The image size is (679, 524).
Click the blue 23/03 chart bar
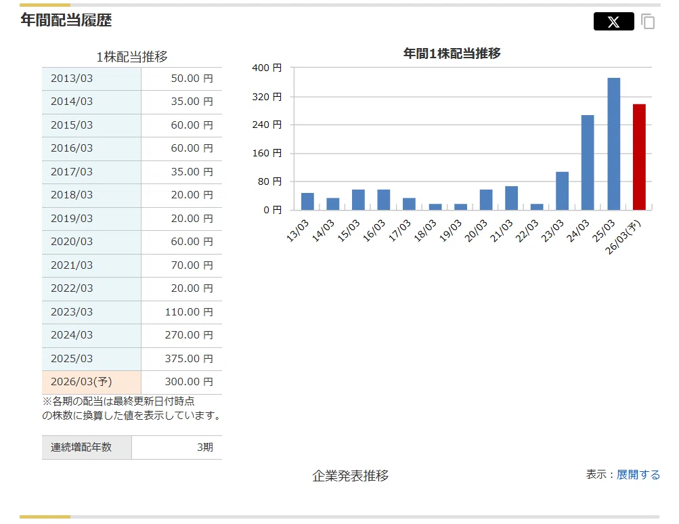coord(562,191)
